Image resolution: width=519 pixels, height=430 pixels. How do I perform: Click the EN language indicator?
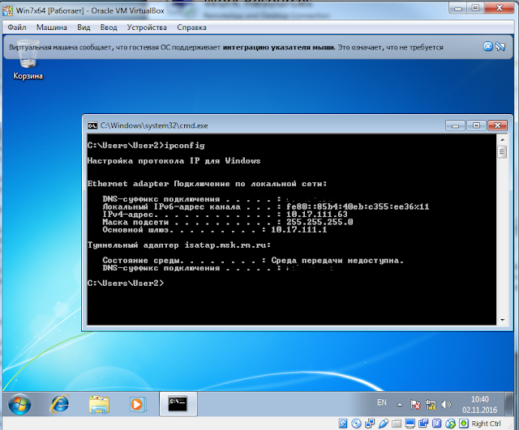[x=382, y=402]
